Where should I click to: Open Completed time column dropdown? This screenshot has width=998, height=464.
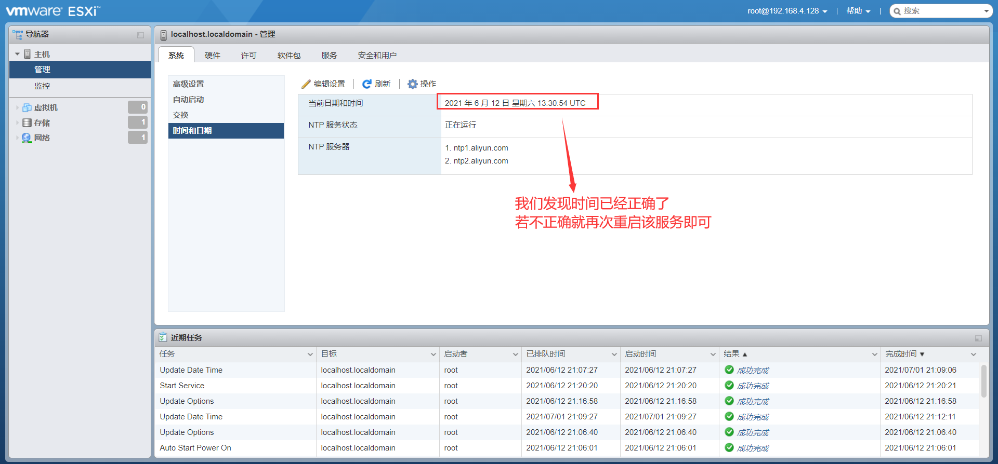click(x=973, y=354)
